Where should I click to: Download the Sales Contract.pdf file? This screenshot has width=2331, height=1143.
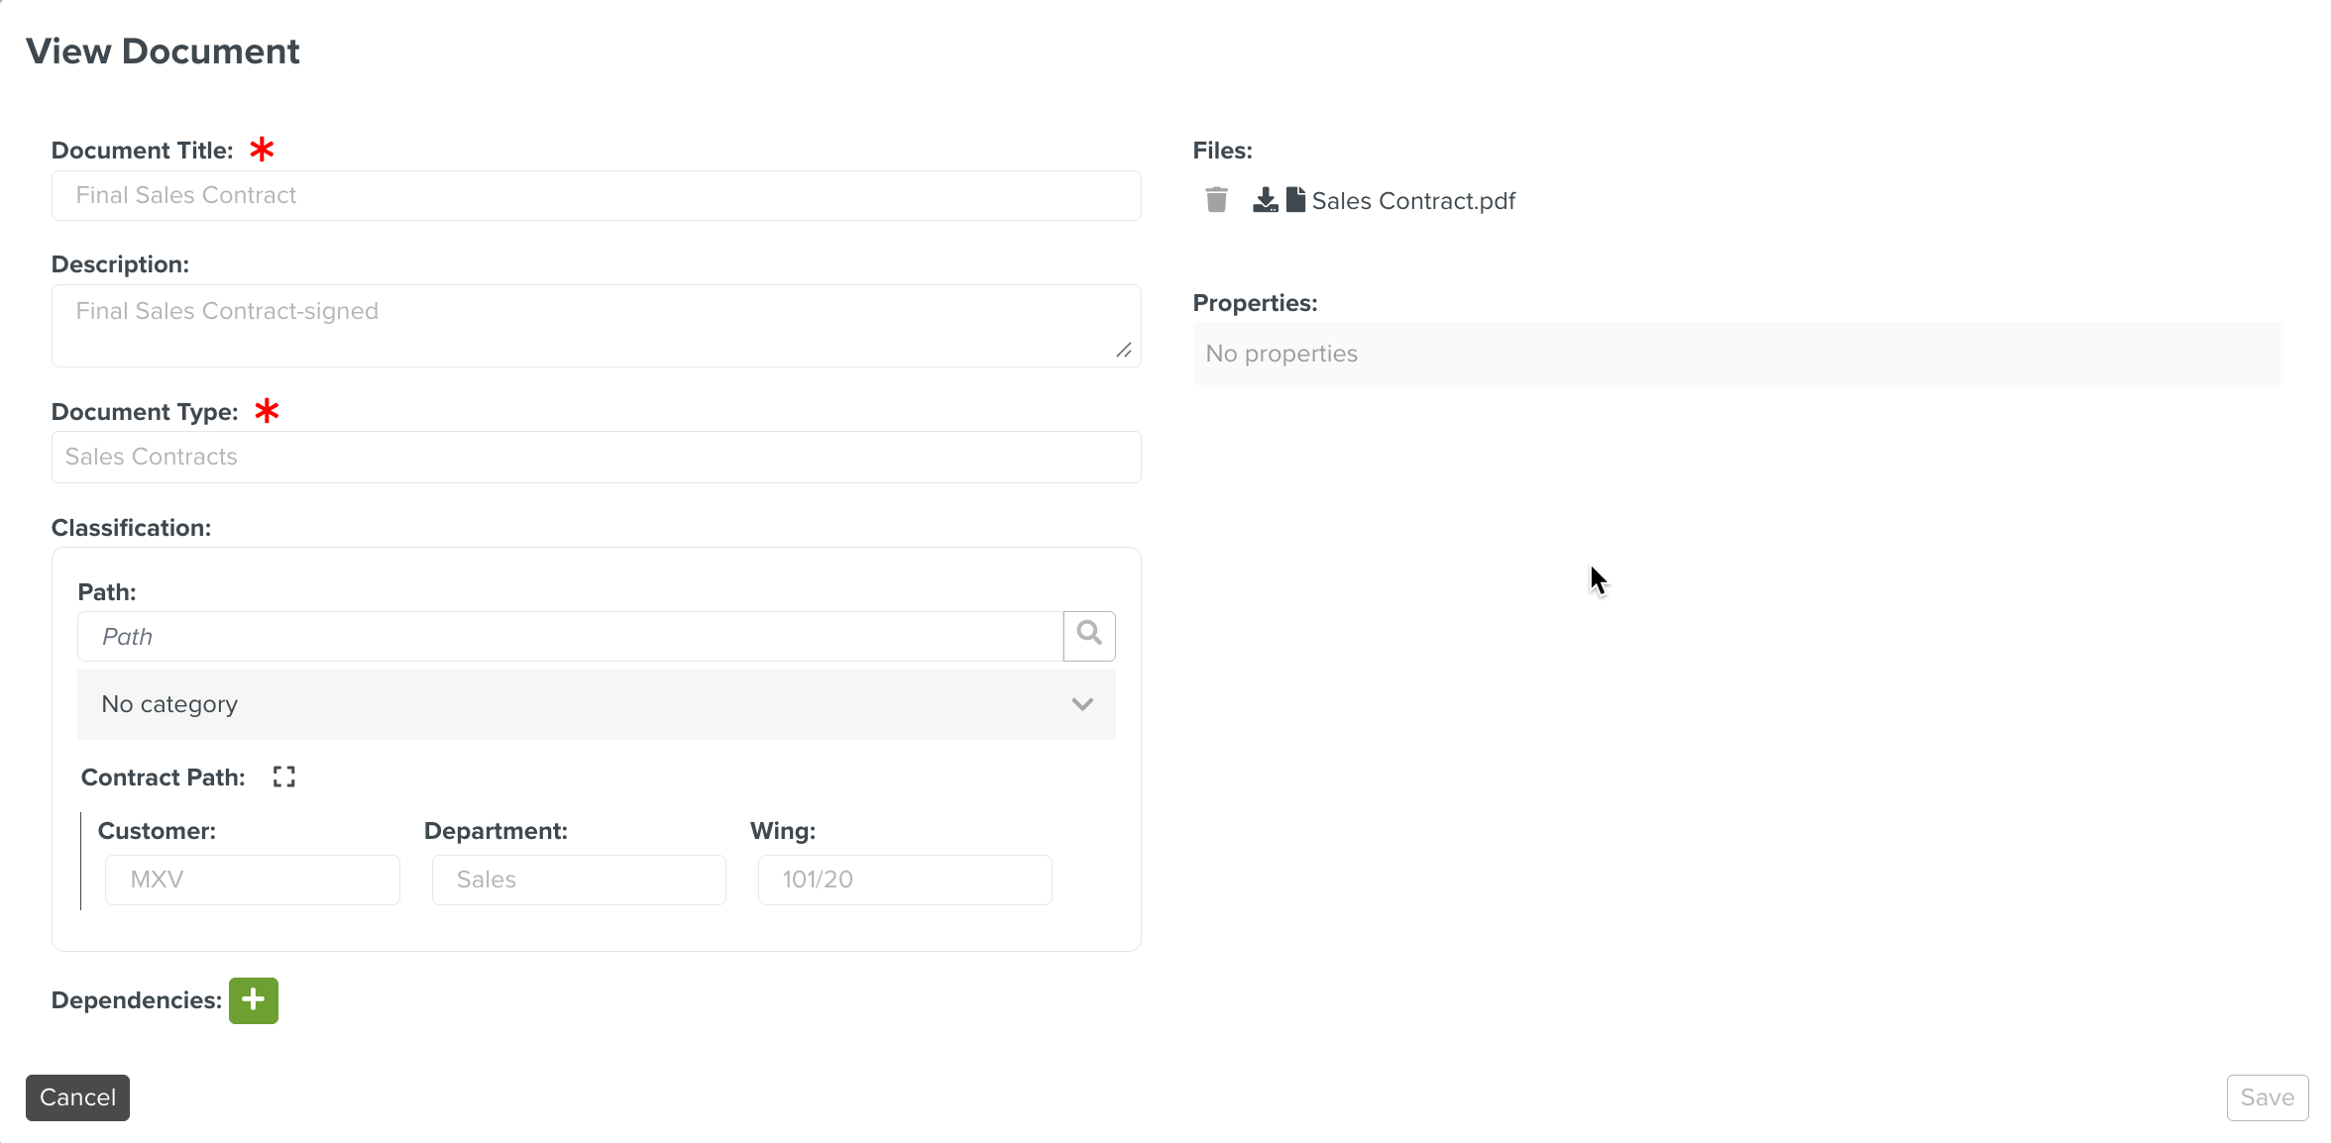[1265, 200]
